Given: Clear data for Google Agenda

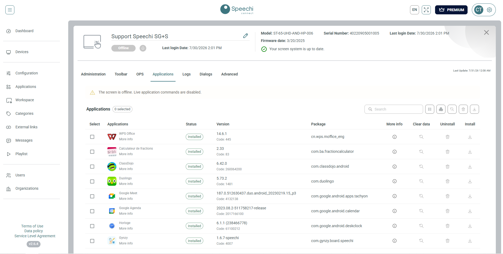Looking at the screenshot, I should pos(421,211).
